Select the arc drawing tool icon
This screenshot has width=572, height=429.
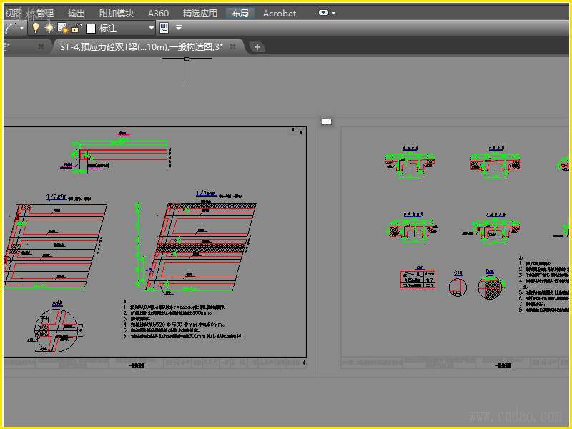11,28
